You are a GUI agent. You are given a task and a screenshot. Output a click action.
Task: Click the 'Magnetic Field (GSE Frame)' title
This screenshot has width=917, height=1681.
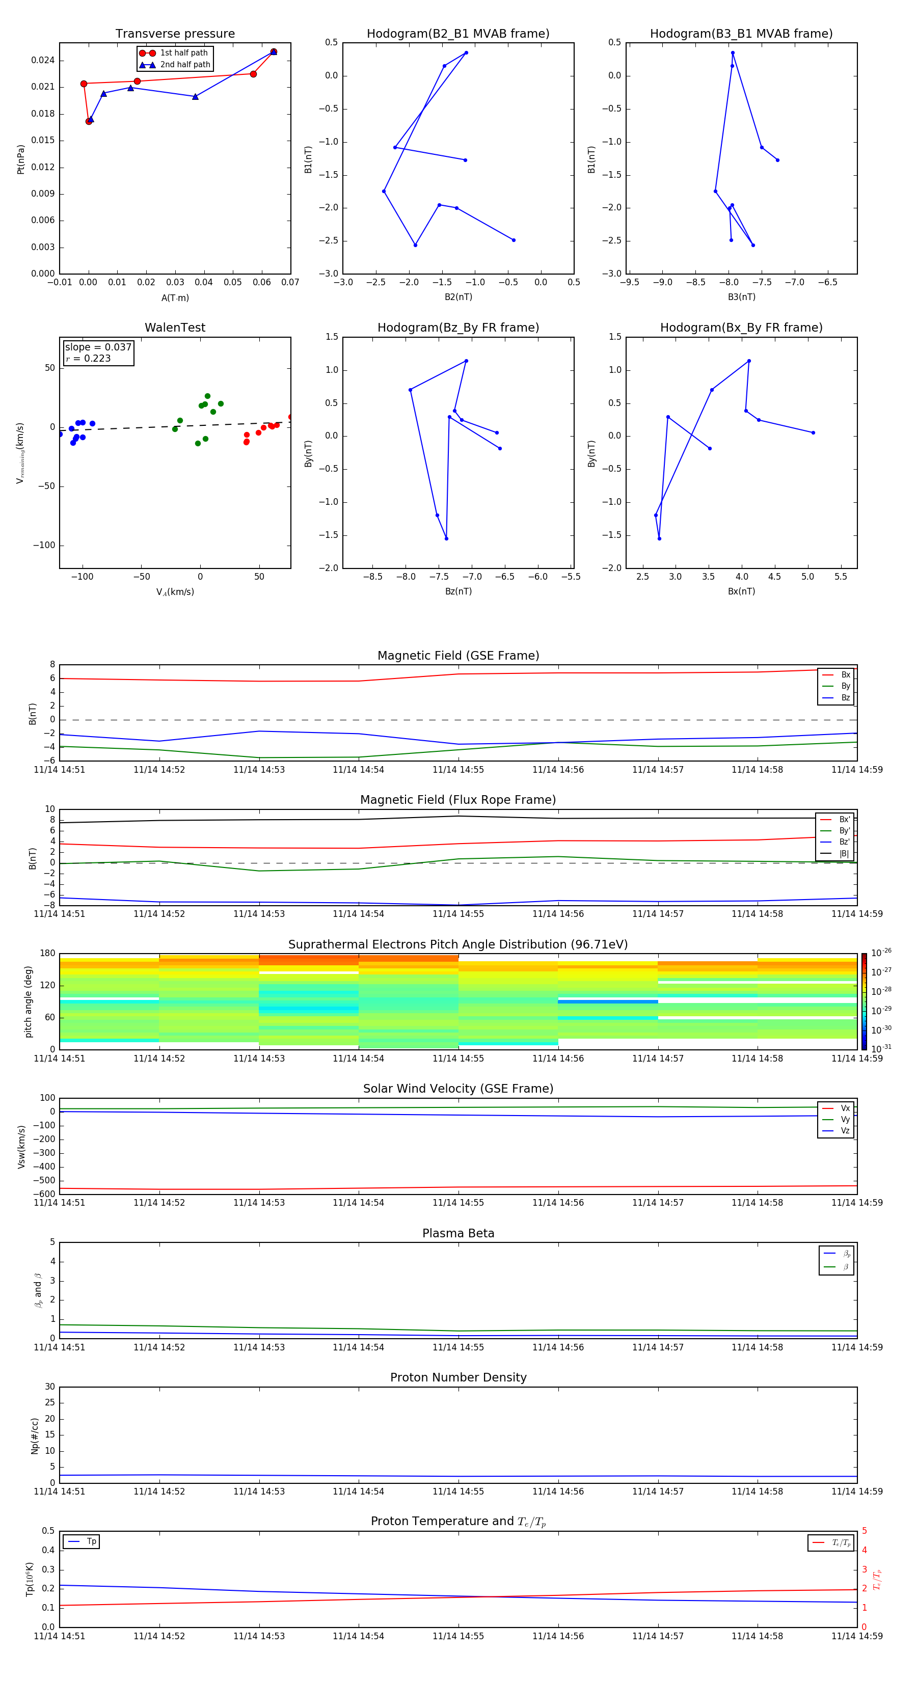[x=458, y=656]
